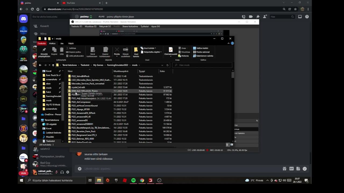
Task: Click Historia button in ribbon
Action: pyautogui.click(x=184, y=56)
